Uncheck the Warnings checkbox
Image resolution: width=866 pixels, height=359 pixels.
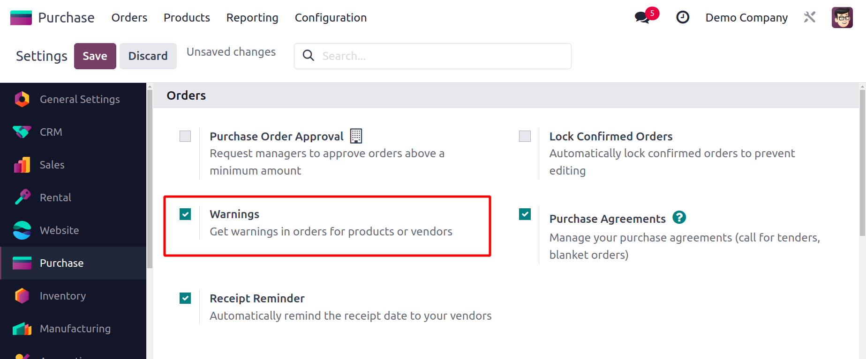pyautogui.click(x=185, y=214)
